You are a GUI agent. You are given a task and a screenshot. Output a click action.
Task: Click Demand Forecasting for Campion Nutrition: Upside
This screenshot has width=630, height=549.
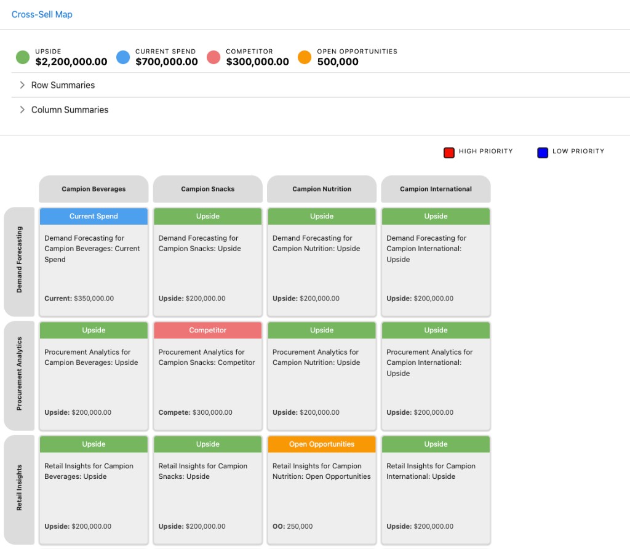(316, 243)
